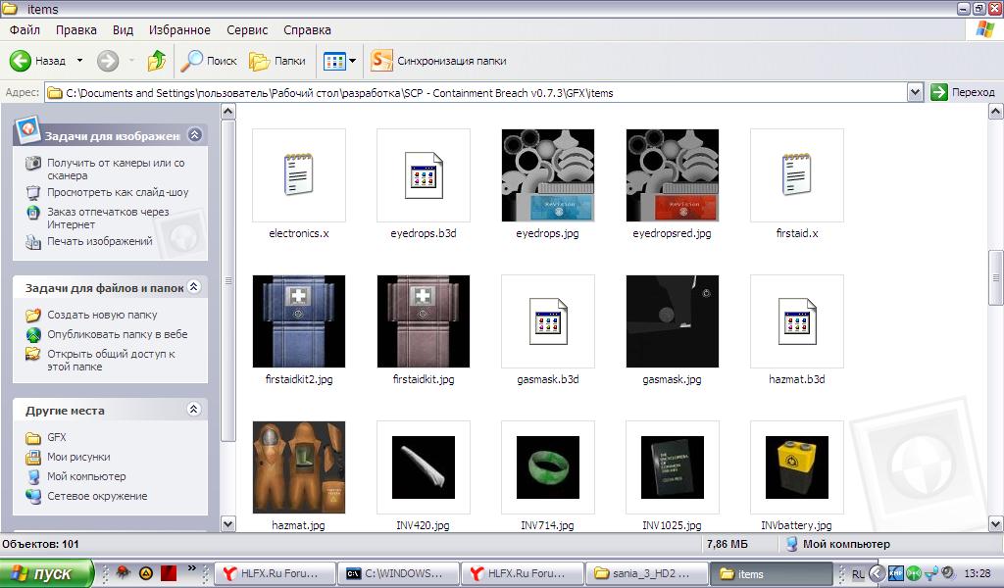Collapse the image tasks panel
This screenshot has width=1004, height=588.
194,135
